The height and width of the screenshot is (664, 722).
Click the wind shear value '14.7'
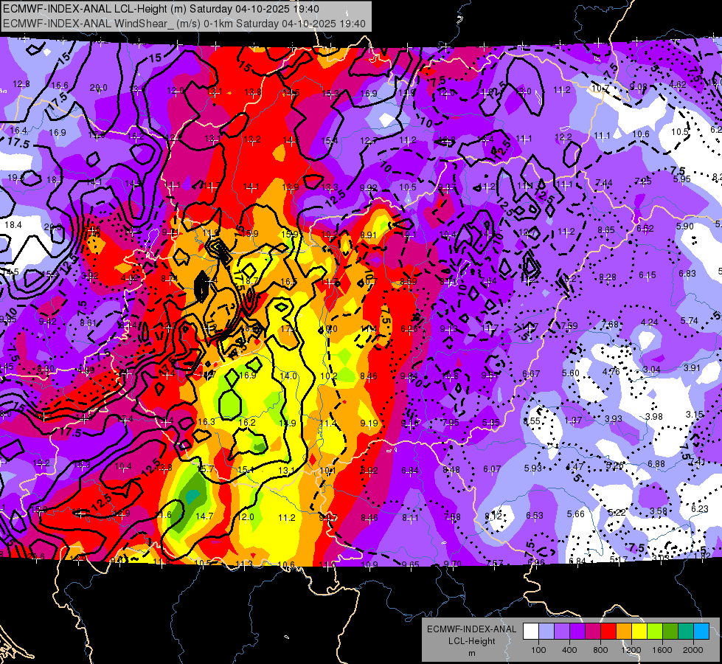coord(204,516)
